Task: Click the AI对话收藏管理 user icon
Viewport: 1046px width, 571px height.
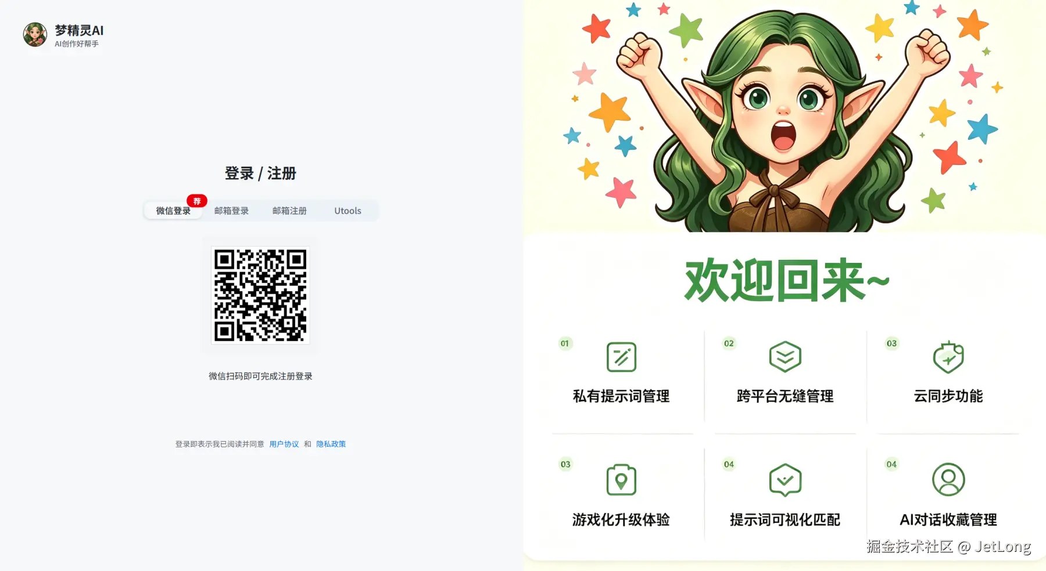Action: pyautogui.click(x=948, y=479)
